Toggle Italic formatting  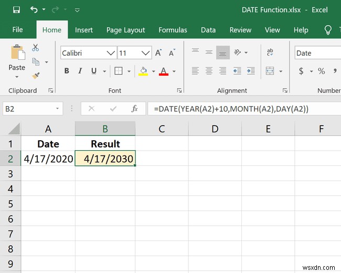point(80,71)
